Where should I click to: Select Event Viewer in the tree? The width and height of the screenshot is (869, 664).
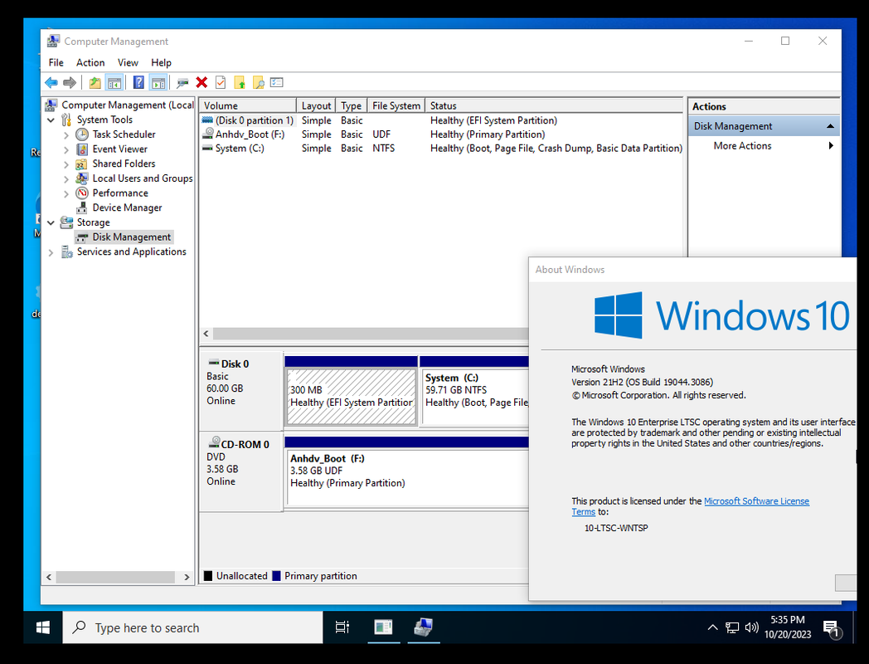[x=119, y=149]
